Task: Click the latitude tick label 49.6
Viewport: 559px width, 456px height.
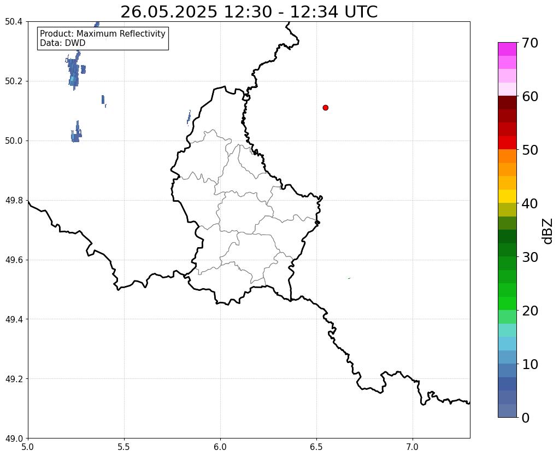Action: coord(14,260)
